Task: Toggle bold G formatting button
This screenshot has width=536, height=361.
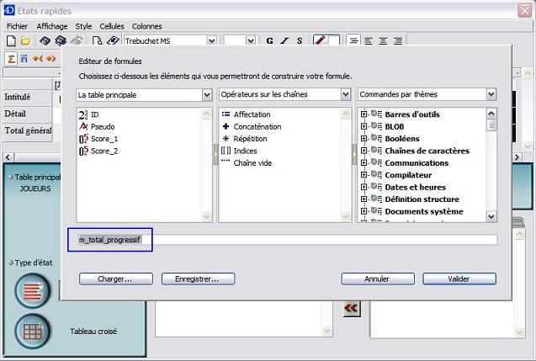Action: click(270, 40)
